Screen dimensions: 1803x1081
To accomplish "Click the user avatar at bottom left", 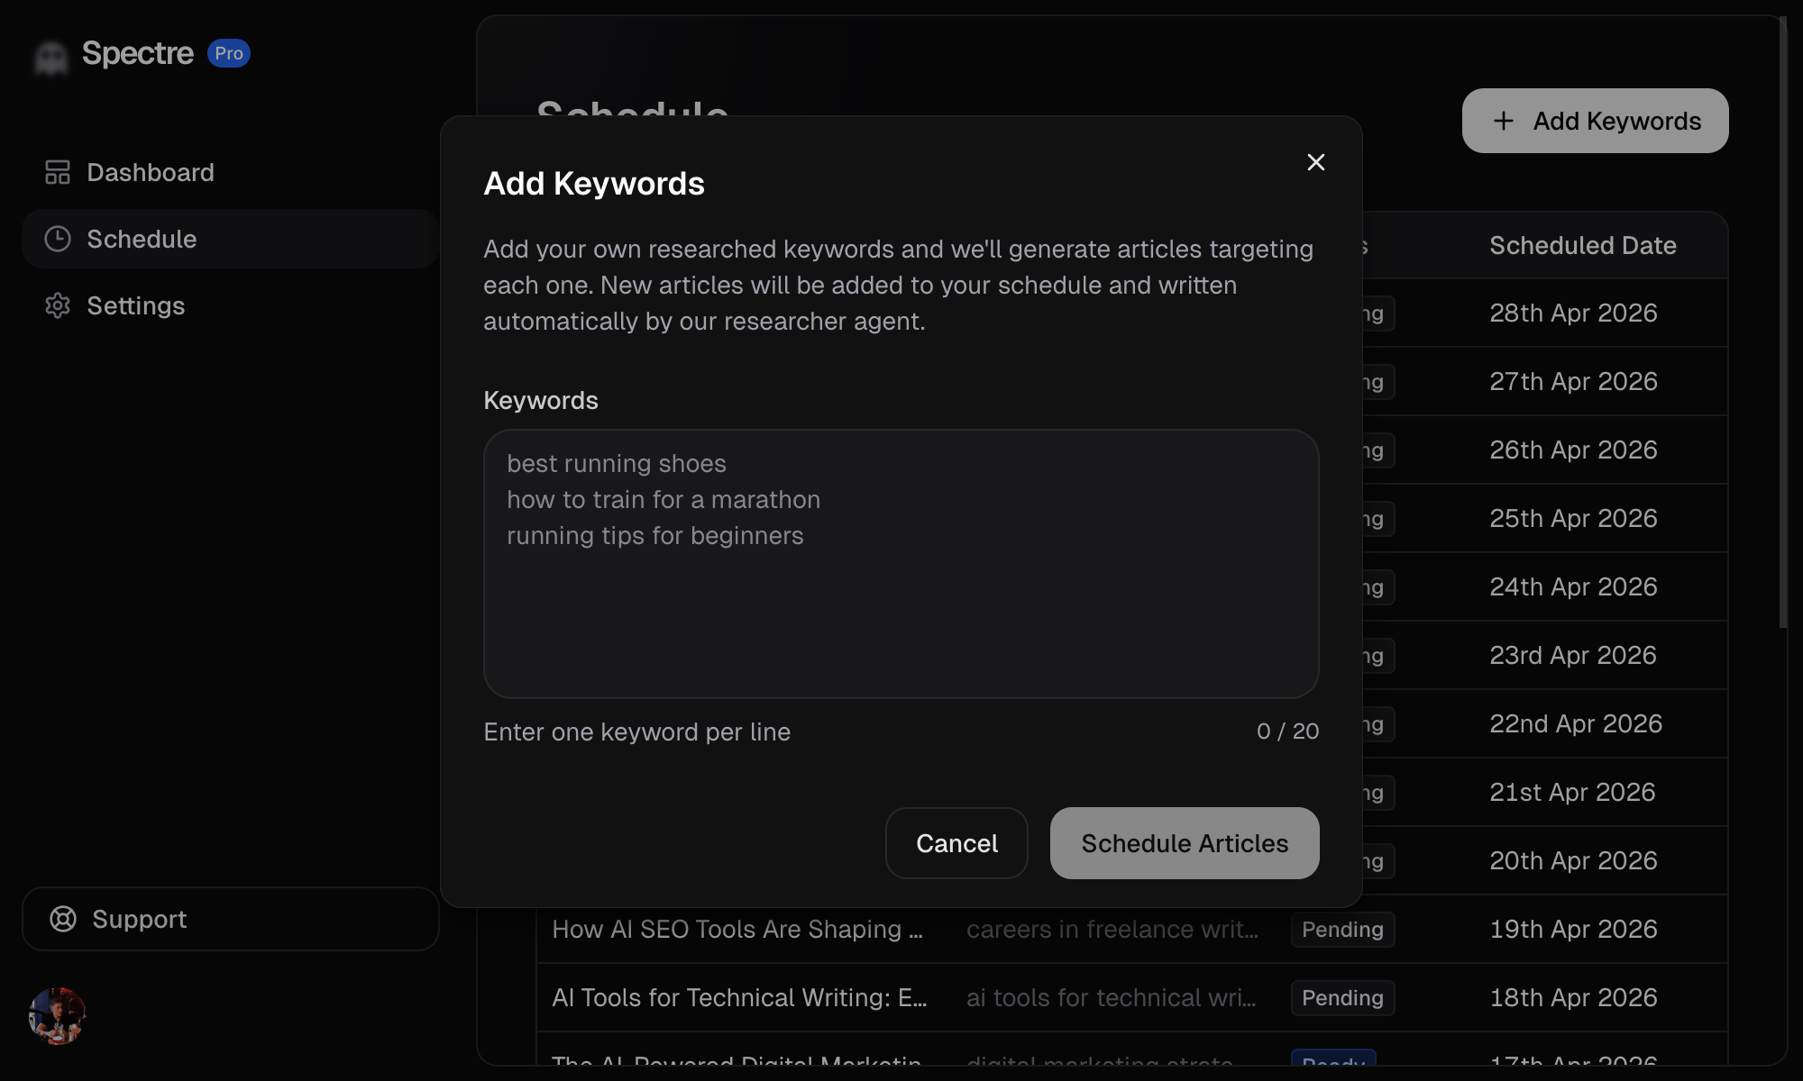I will (57, 1014).
